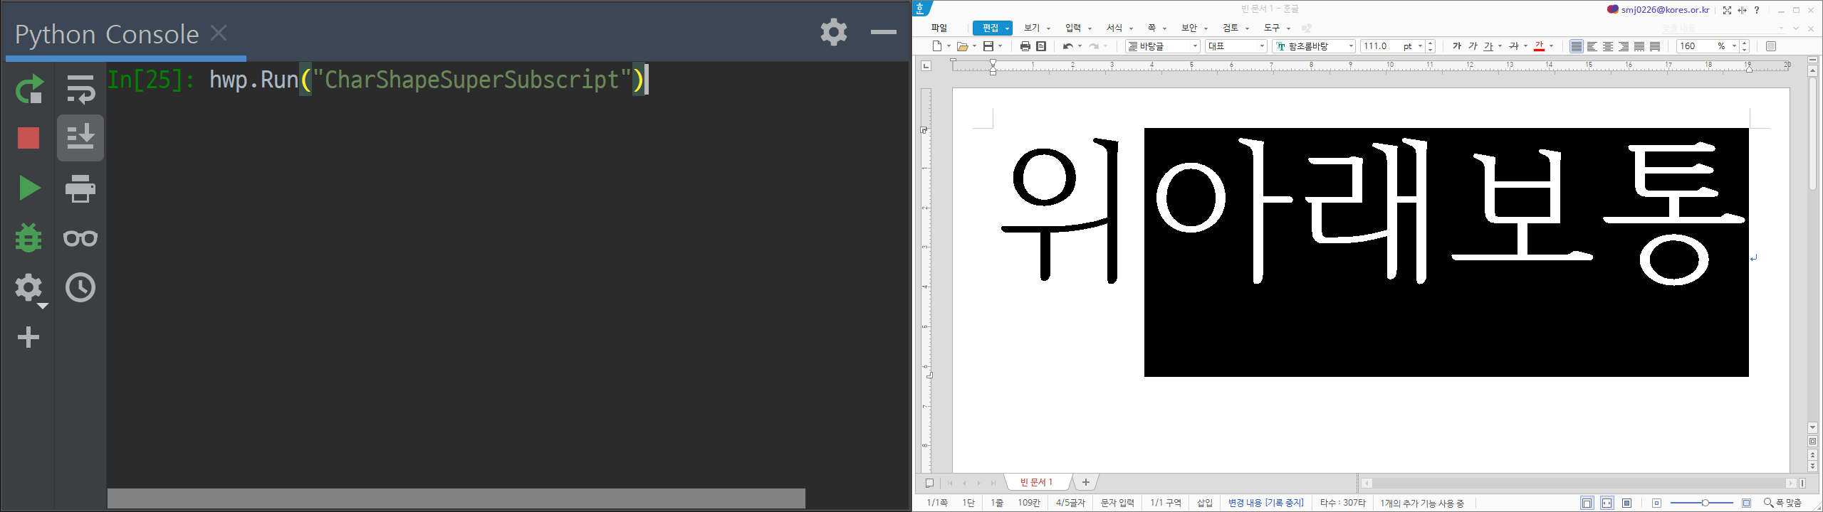Toggle strikethrough 가 formatting

click(x=1514, y=46)
